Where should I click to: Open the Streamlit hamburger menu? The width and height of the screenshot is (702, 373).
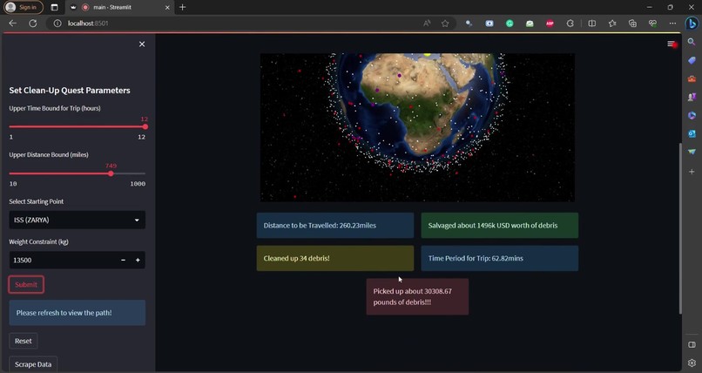coord(671,44)
